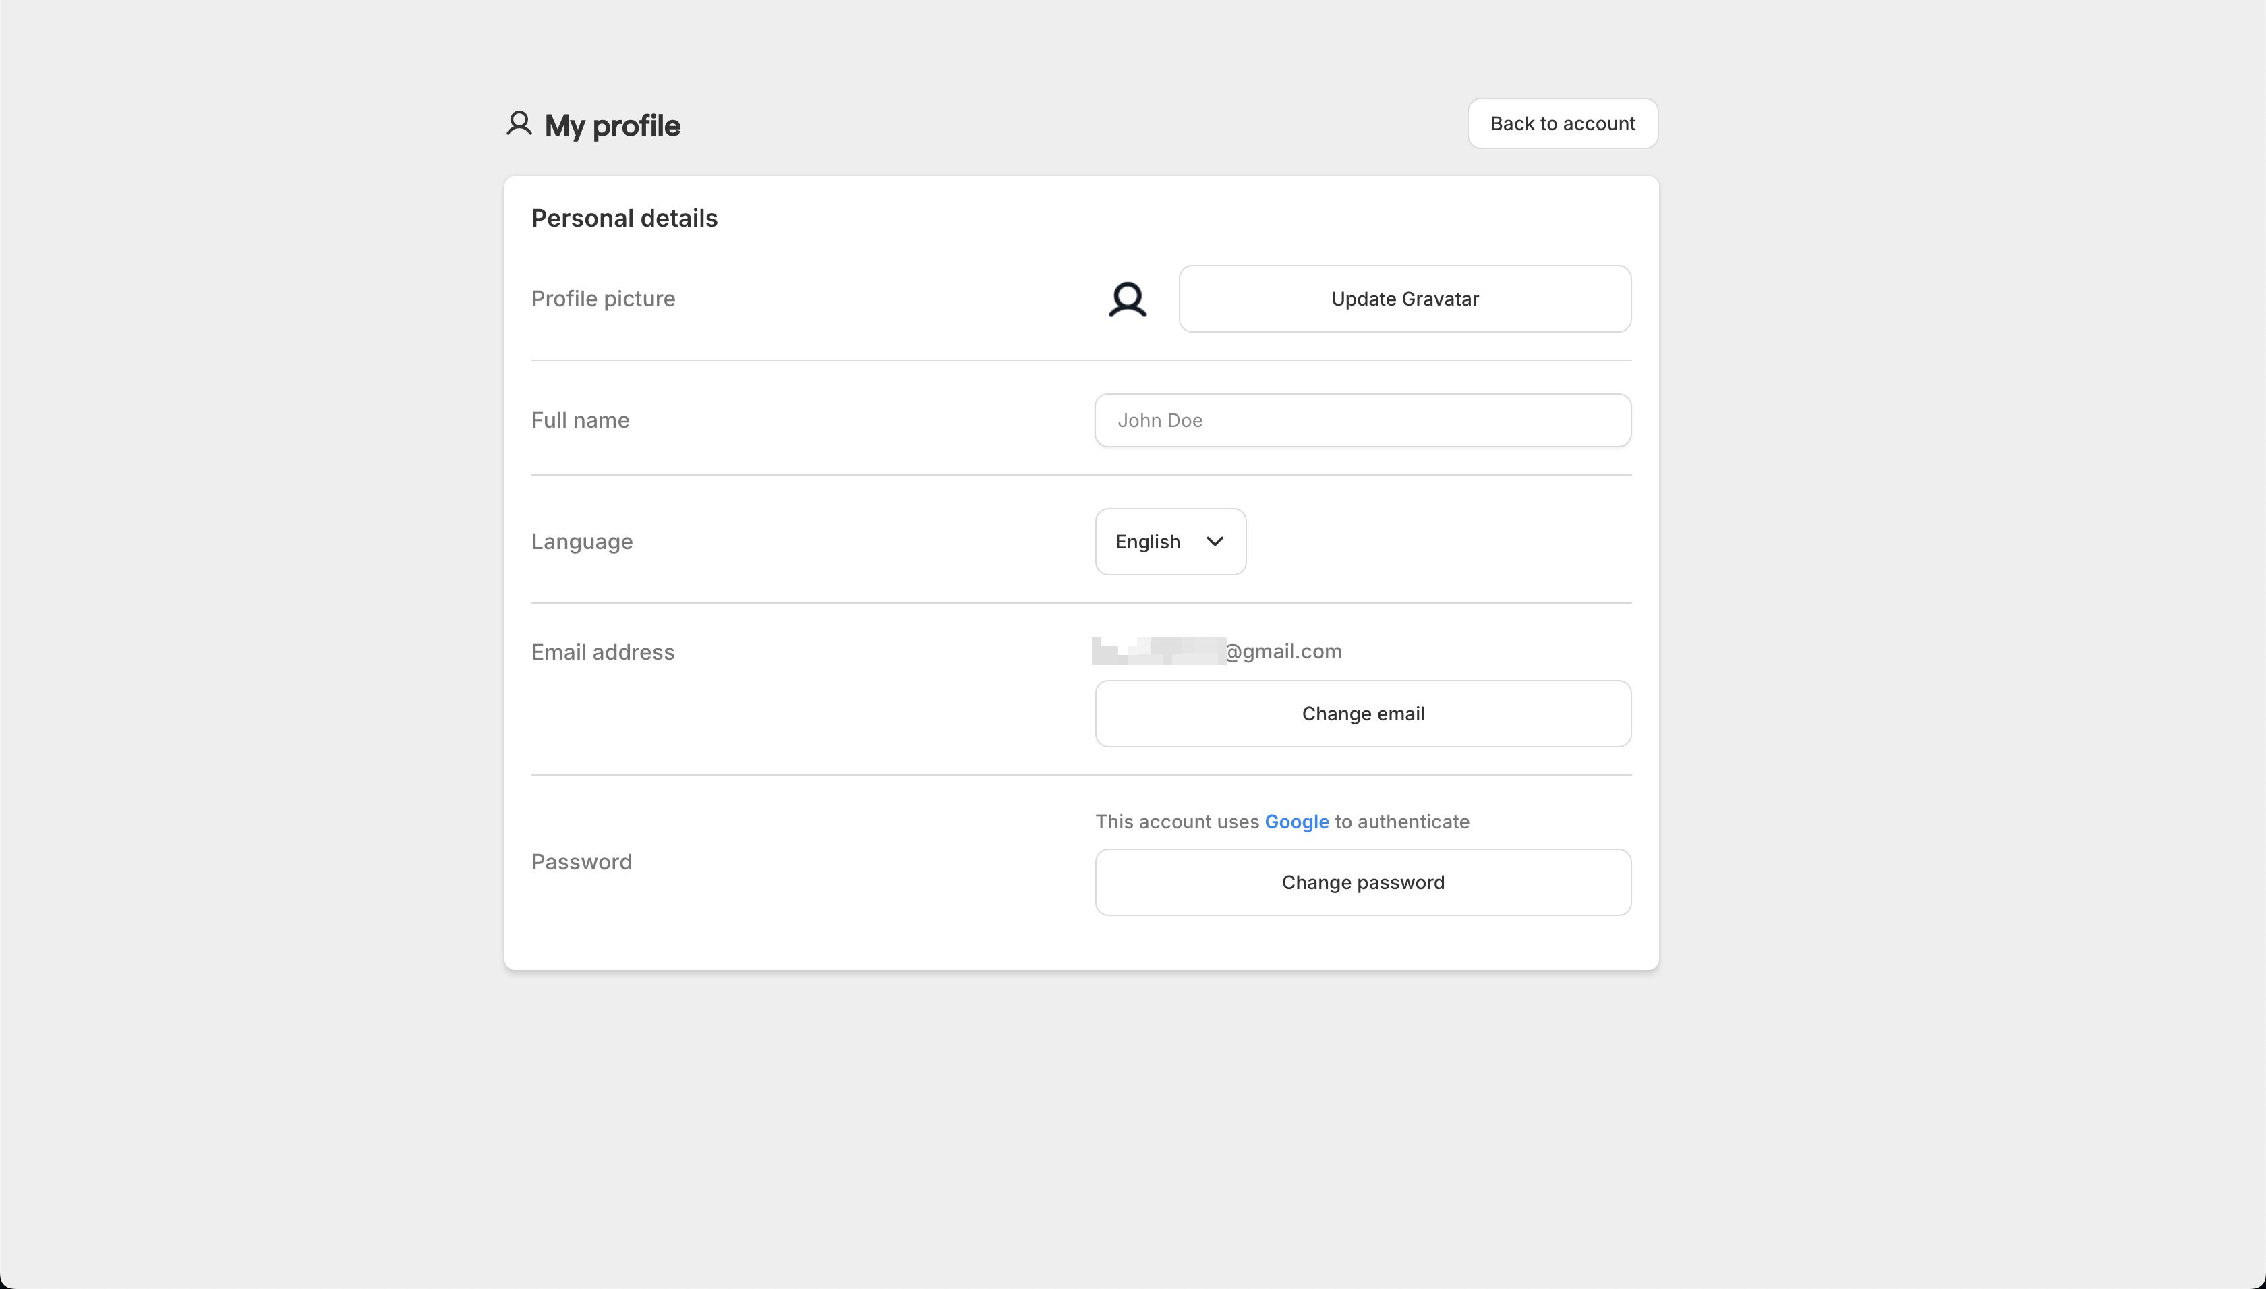
Task: Click the Change password button
Action: [x=1362, y=883]
